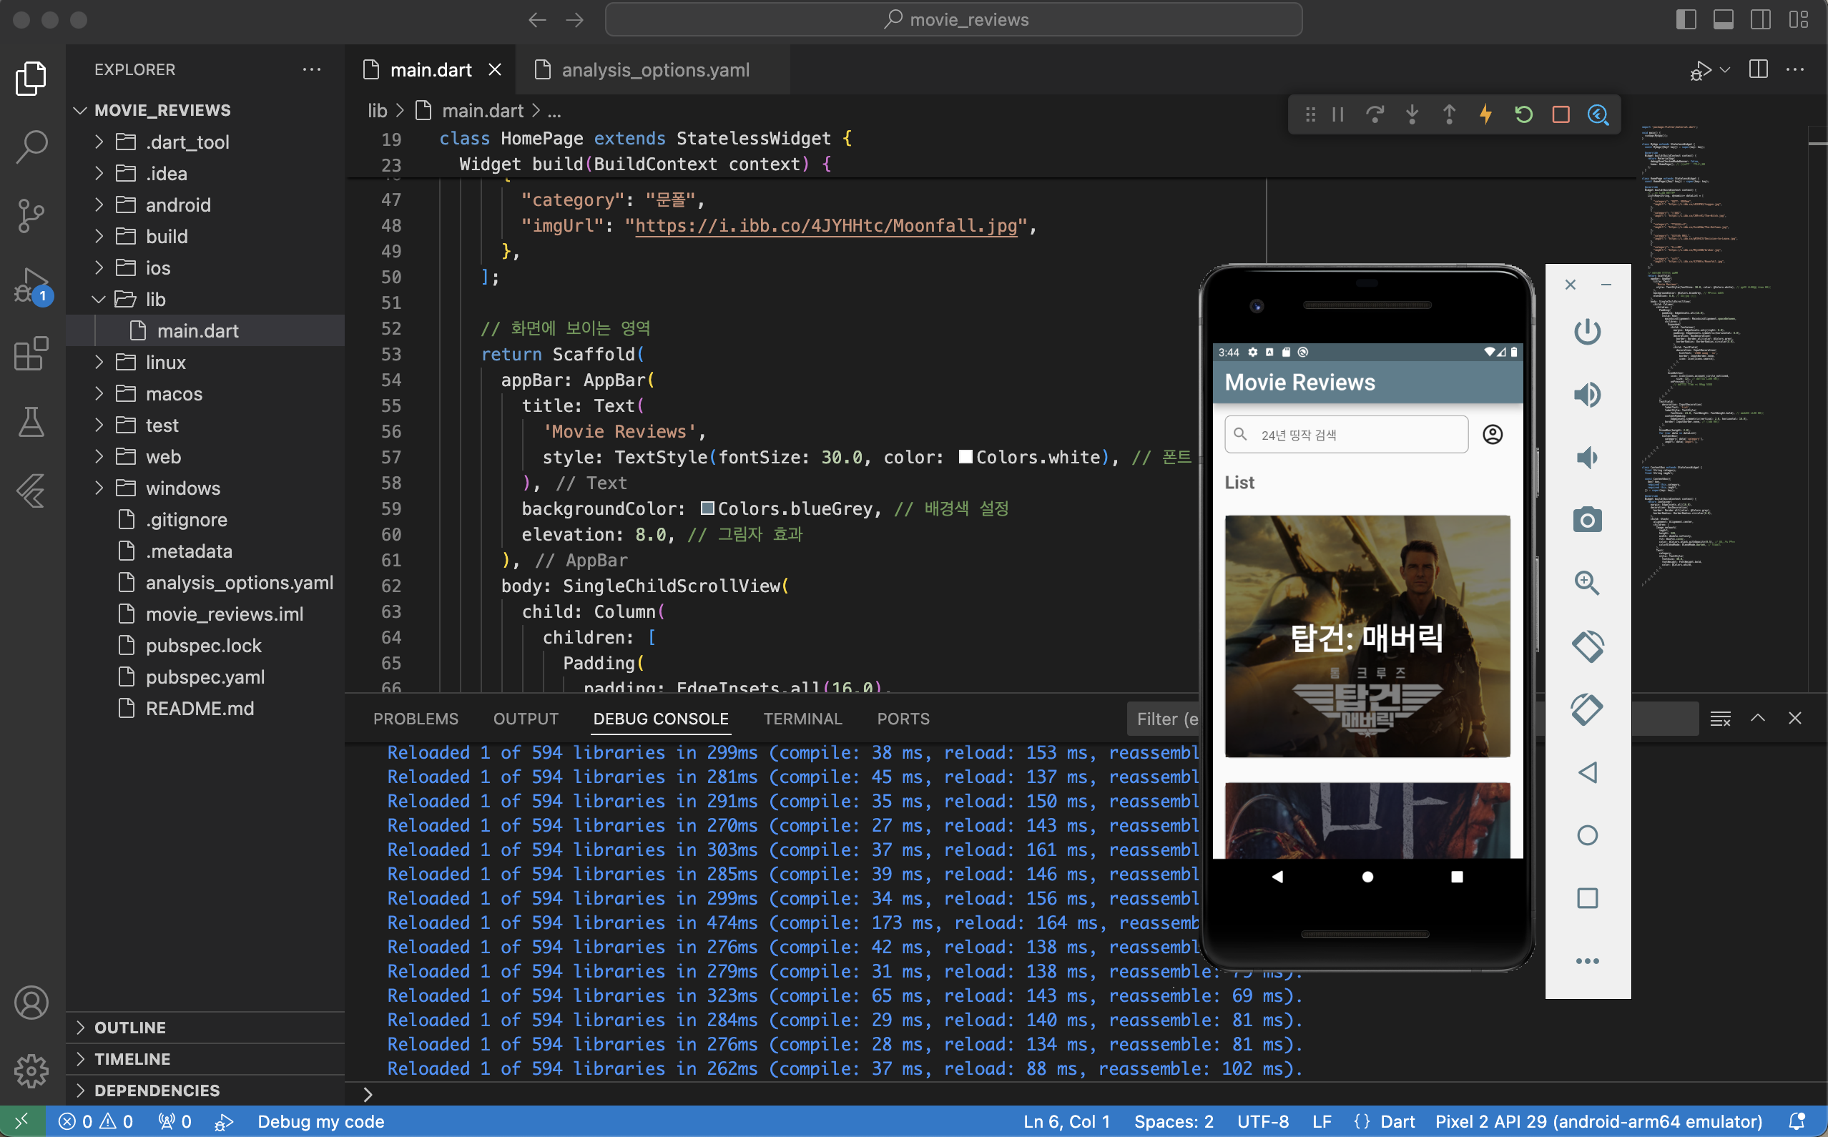Split the editor to the right

(1758, 69)
